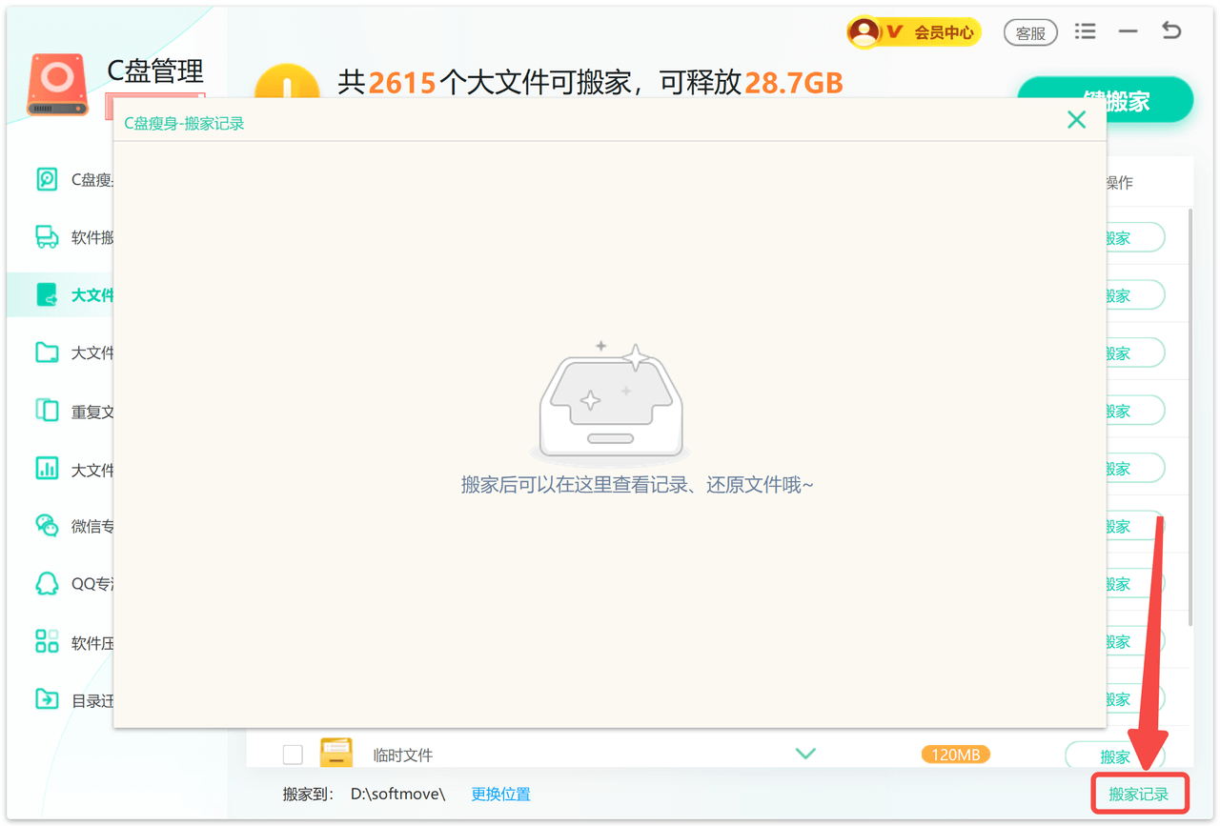Open the list menu icon beside 客服
Screen dimensions: 1220x826
click(x=1085, y=31)
